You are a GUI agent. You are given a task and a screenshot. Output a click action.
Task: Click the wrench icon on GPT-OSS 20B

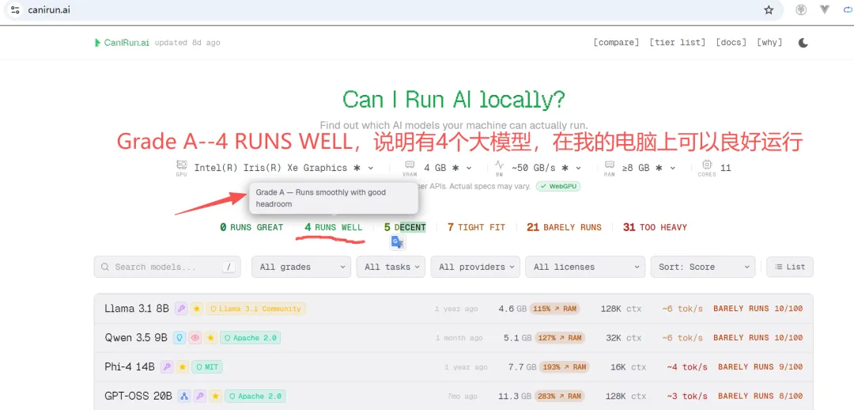pos(200,396)
